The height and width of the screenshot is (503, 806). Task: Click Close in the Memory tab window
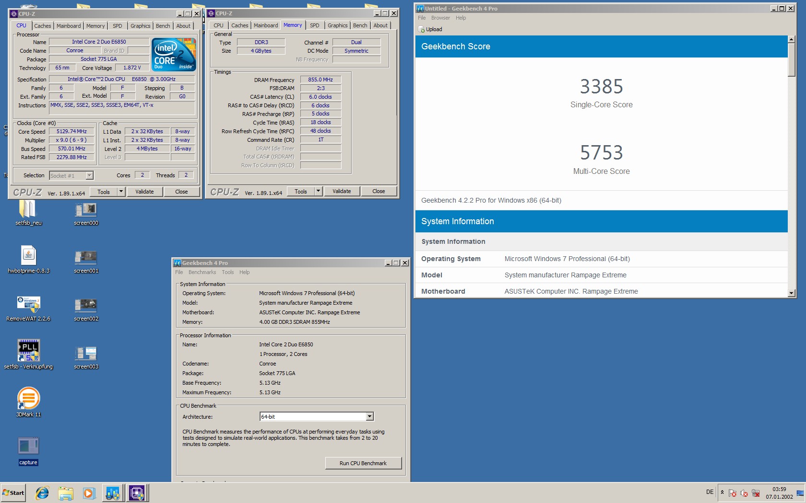click(x=379, y=191)
